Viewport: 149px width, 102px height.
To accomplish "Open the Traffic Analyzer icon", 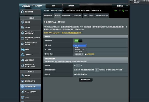I will pos(23,44).
